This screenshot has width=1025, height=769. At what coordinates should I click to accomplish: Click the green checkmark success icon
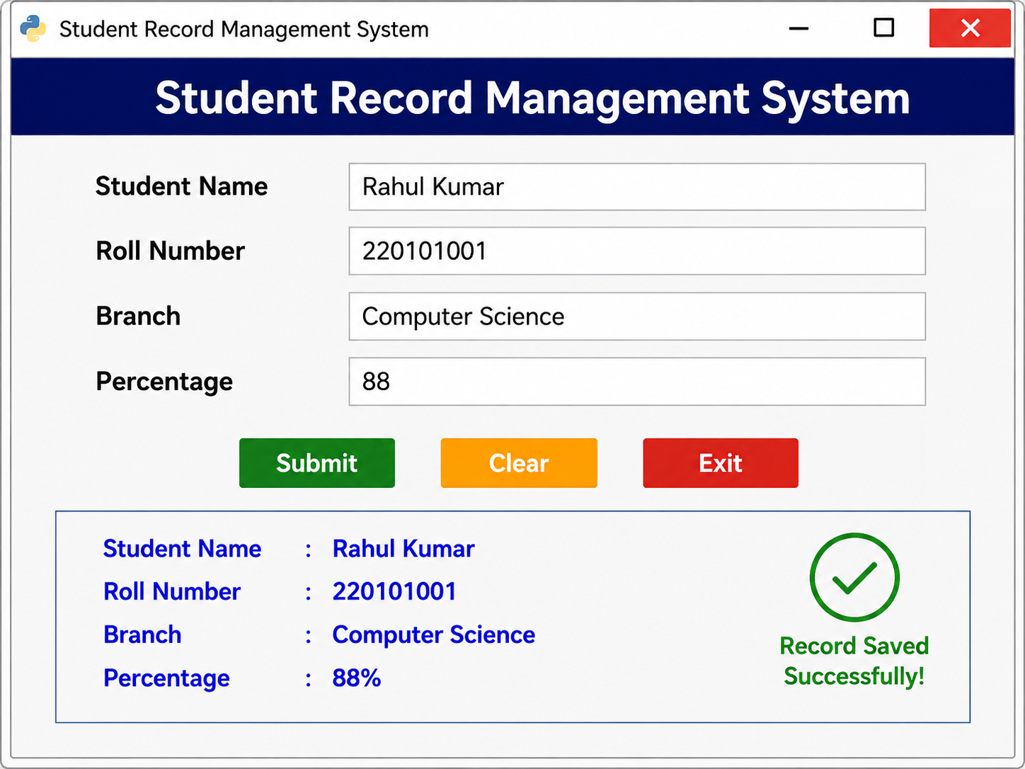(x=854, y=577)
